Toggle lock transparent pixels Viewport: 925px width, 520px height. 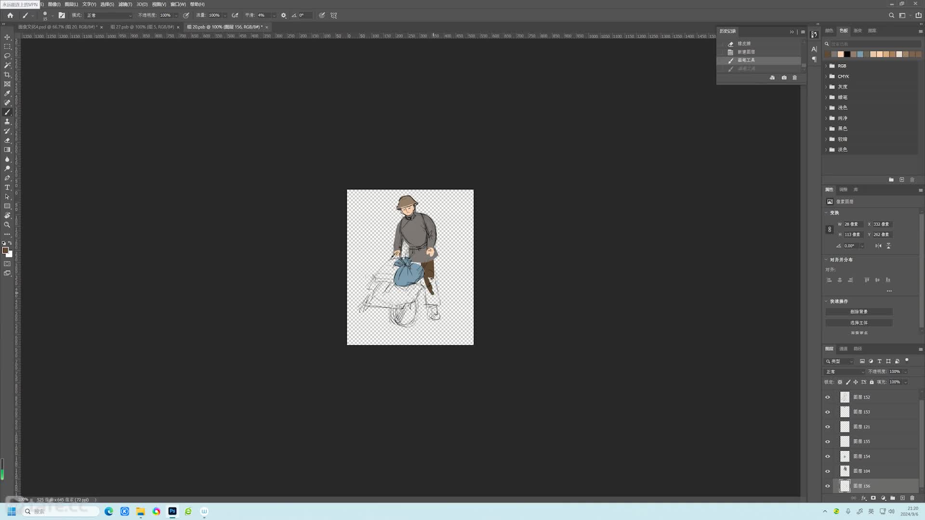pyautogui.click(x=840, y=382)
